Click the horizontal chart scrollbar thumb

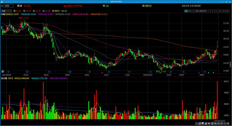pyautogui.click(x=219, y=121)
